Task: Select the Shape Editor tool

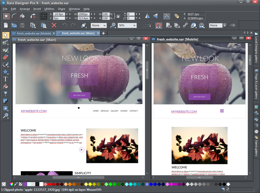Action: click(x=5, y=65)
